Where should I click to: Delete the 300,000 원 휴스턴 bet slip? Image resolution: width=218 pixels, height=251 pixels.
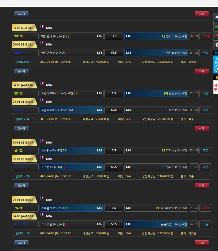pyautogui.click(x=202, y=185)
